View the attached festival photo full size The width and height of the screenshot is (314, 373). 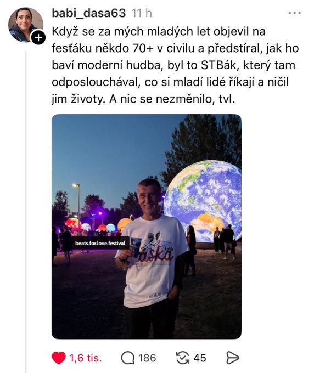[x=147, y=227]
